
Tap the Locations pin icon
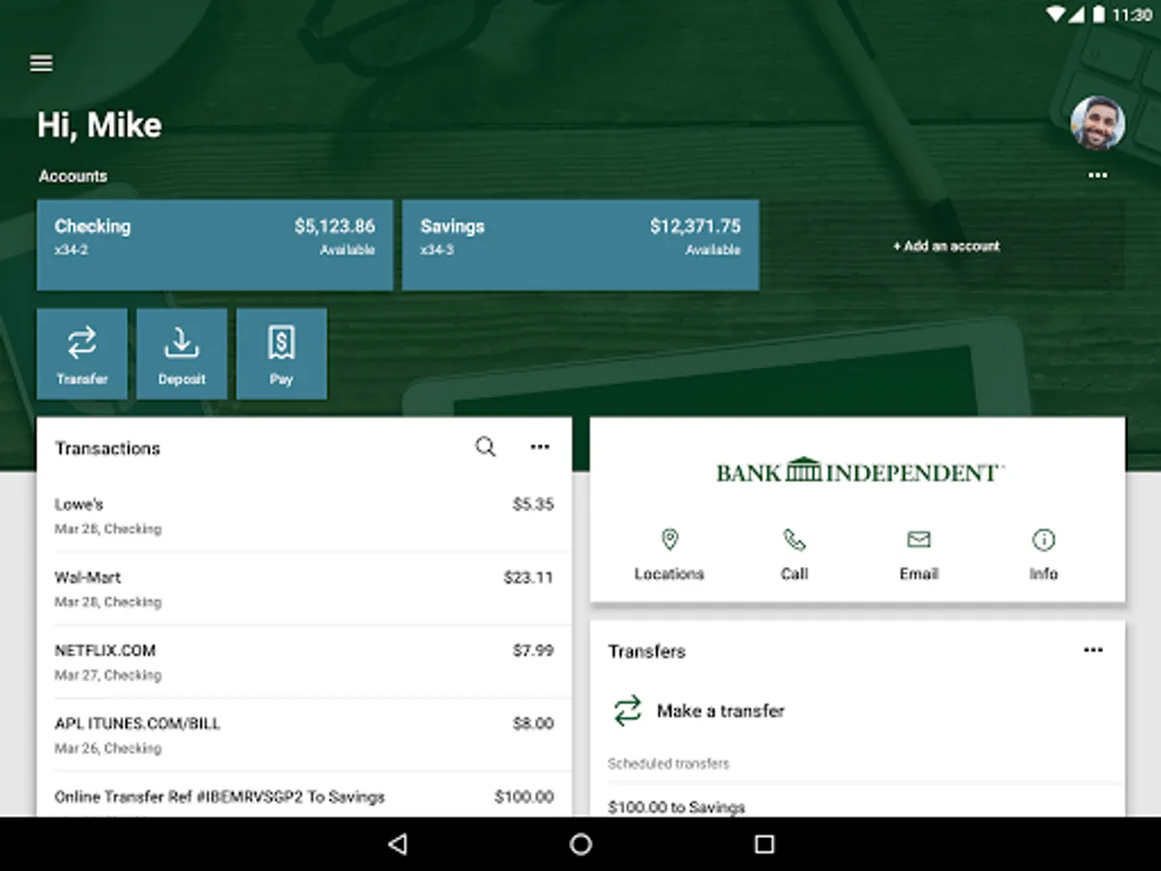pyautogui.click(x=670, y=539)
